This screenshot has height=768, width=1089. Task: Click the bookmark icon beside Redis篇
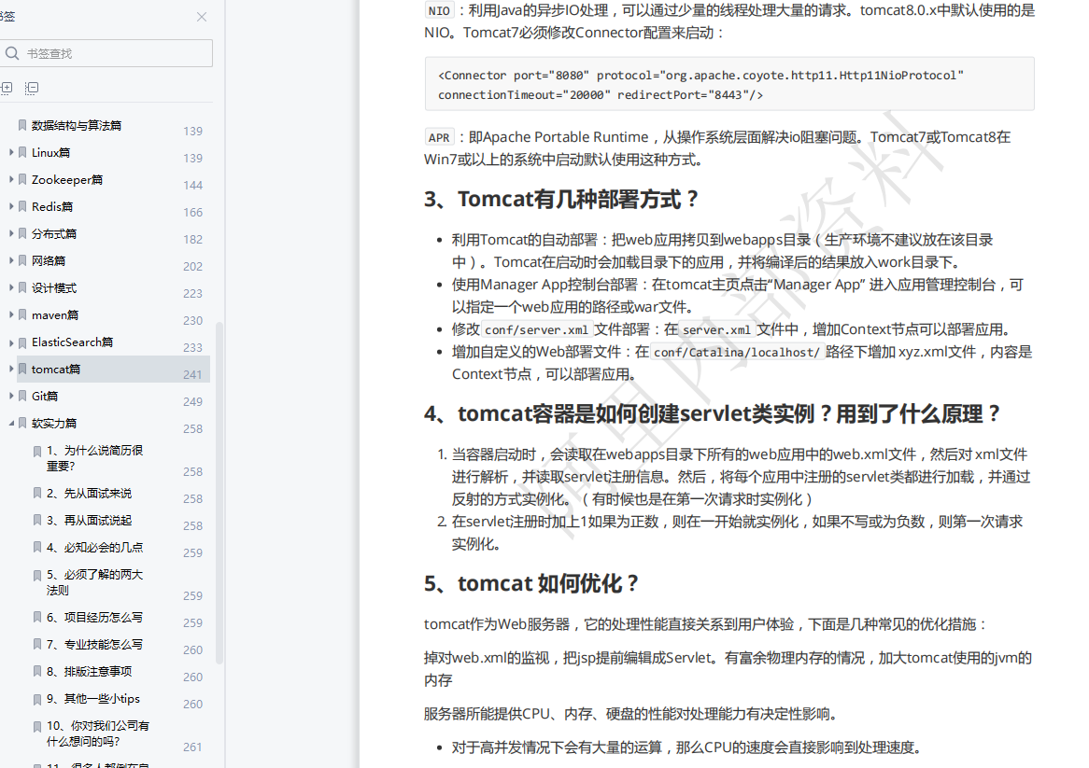pos(22,206)
